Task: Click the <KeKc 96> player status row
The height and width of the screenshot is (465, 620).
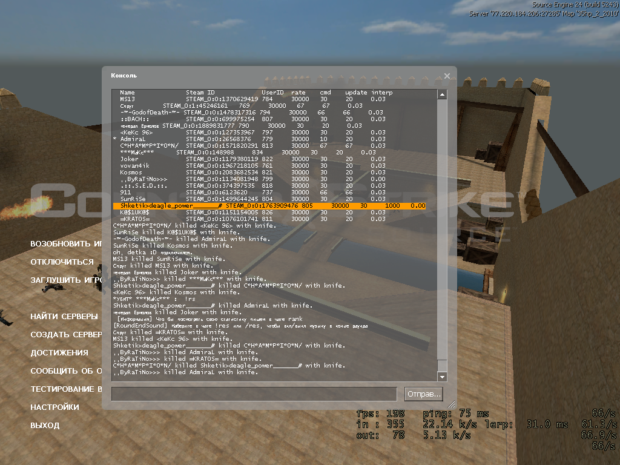Action: point(252,133)
